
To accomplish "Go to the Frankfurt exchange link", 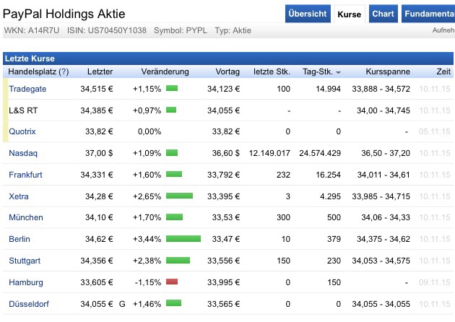I will pyautogui.click(x=26, y=175).
